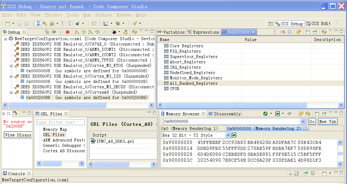Collapse NewTargetConfiguration.ccxml root node
The width and height of the screenshot is (347, 184).
coord(5,39)
